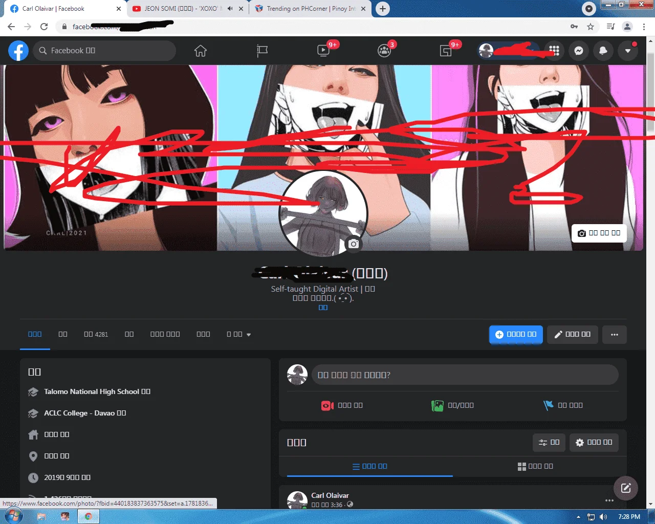Screen dimensions: 655x524
Task: Click the camera icon on profile picture
Action: pos(354,244)
